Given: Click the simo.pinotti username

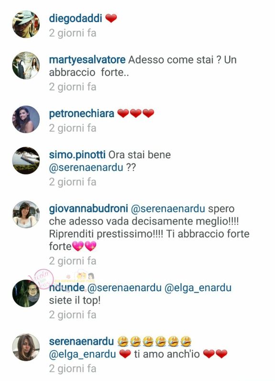Looking at the screenshot, I should 77,155.
